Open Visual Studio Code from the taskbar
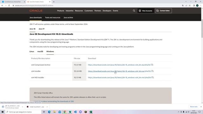The width and height of the screenshot is (203, 114). point(75,112)
